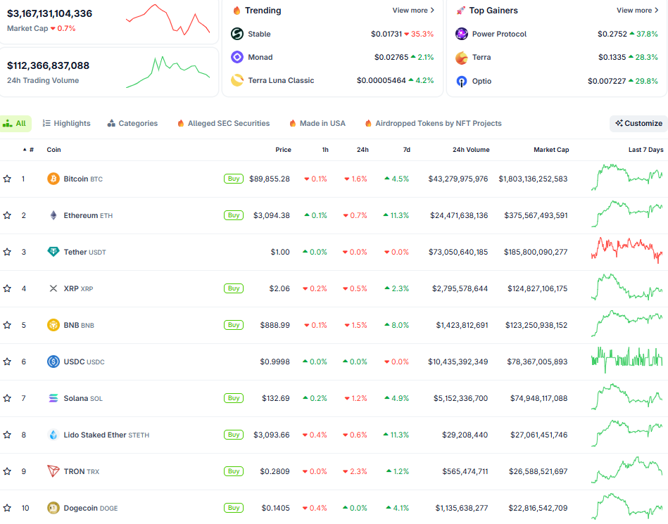Click the Tether coin logo icon
The image size is (668, 524).
[x=53, y=252]
